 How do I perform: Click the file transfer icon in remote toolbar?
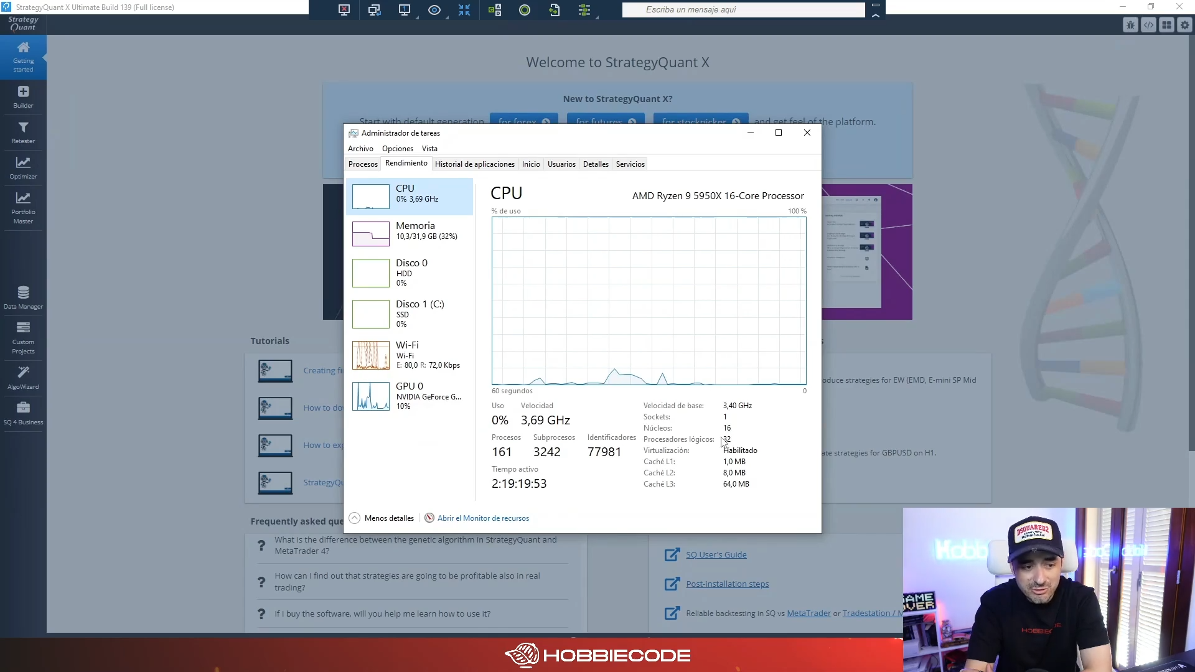(x=555, y=10)
